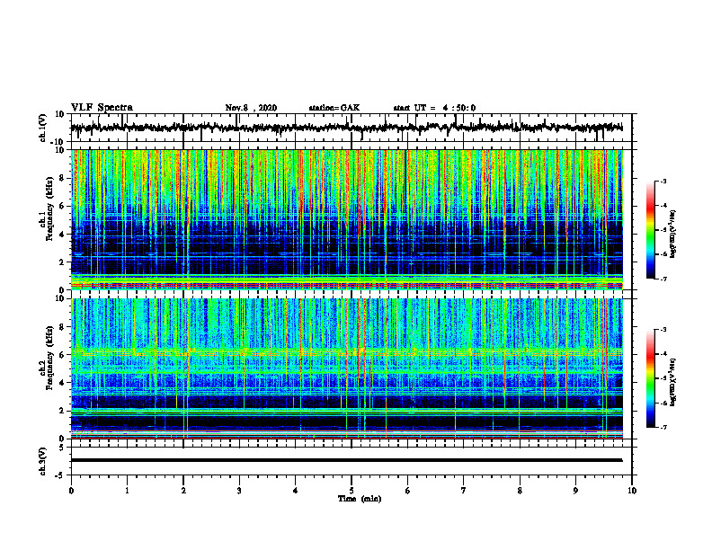Click ch.2 frequency axis tick "2"
Image resolution: width=712 pixels, height=550 pixels.
click(x=64, y=411)
